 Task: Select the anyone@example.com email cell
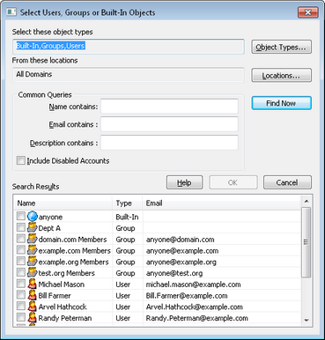point(182,251)
